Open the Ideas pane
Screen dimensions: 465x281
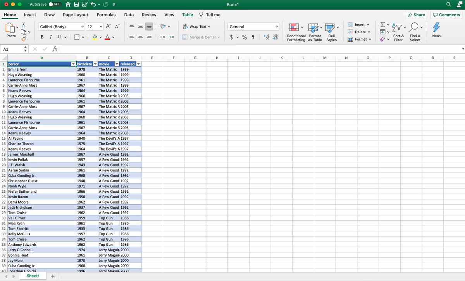click(436, 30)
